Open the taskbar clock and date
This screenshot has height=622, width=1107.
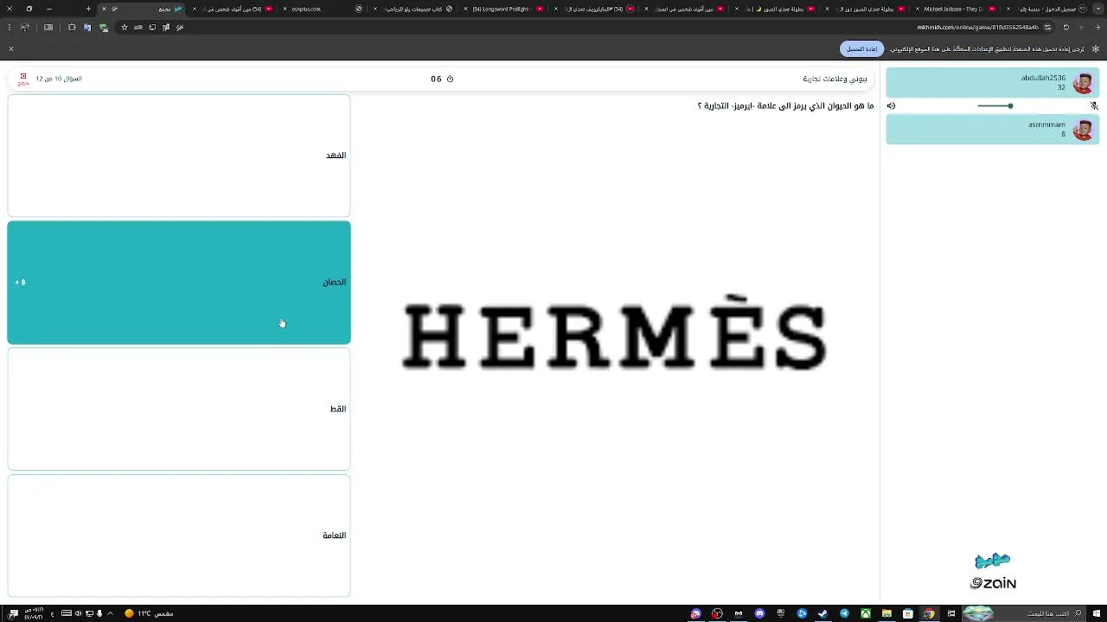(x=34, y=613)
